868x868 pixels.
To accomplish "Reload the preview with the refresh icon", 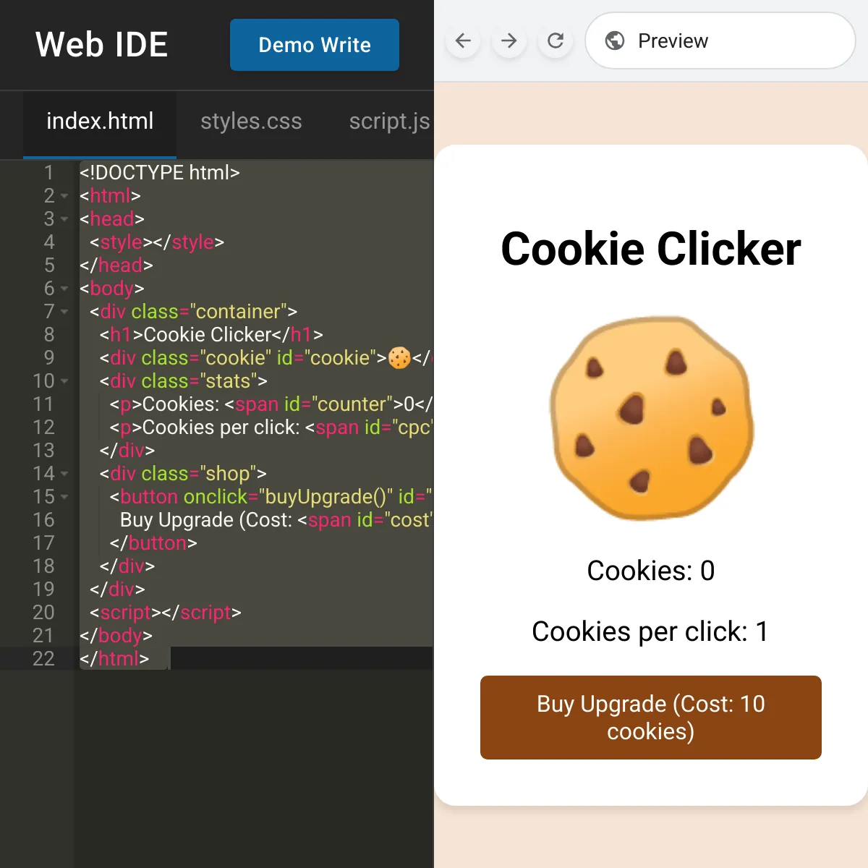I will click(x=556, y=41).
